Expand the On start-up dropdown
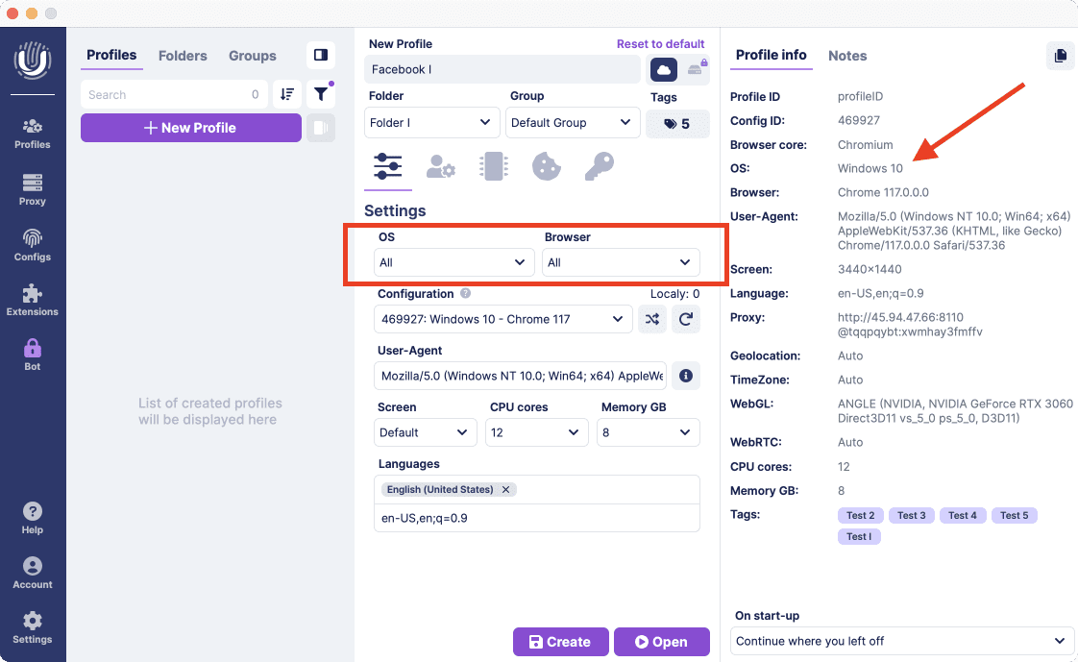 [901, 641]
